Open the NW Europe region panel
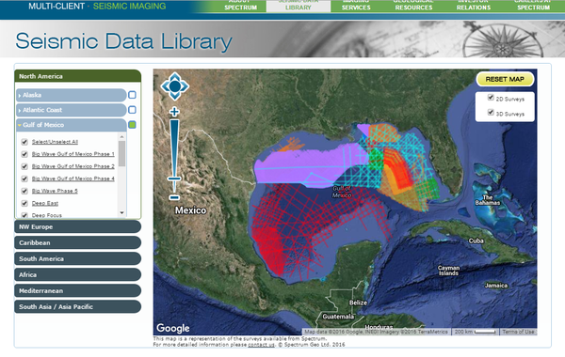This screenshot has width=565, height=357. tap(77, 226)
